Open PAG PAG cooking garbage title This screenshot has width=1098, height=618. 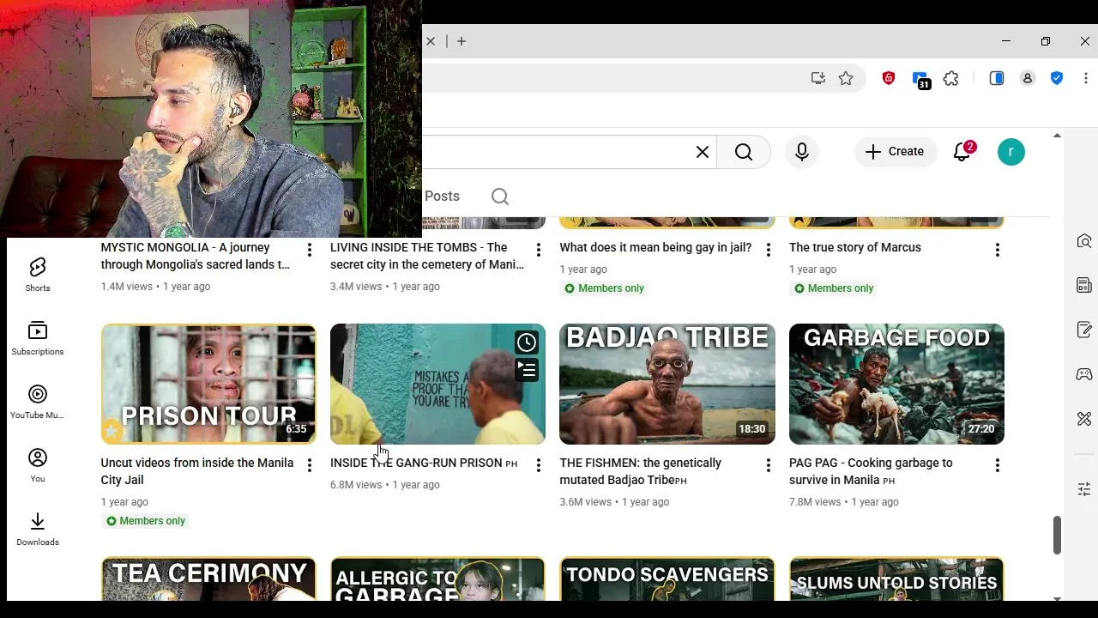(x=871, y=471)
